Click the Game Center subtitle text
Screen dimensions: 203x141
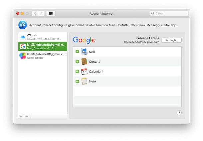(x=35, y=58)
